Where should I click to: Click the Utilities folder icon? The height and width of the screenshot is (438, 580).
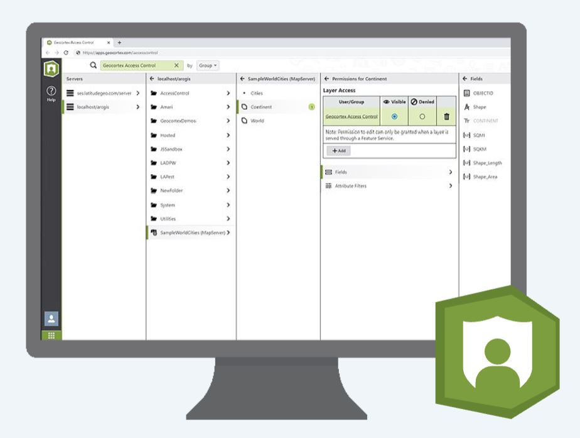pyautogui.click(x=154, y=219)
